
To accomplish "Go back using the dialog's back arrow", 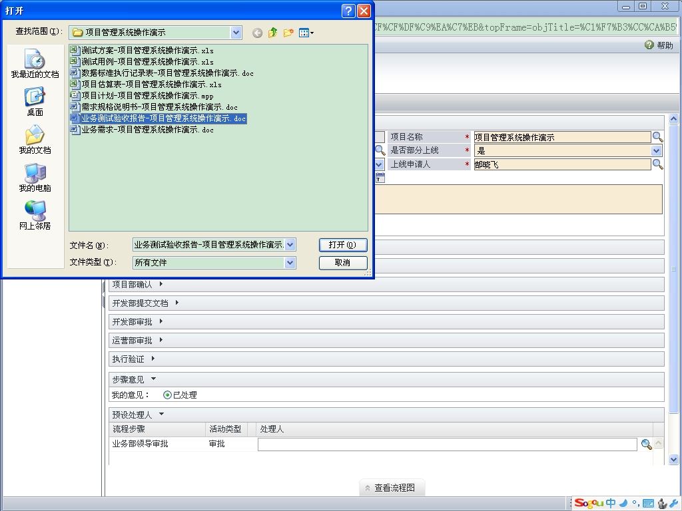I will coord(258,33).
